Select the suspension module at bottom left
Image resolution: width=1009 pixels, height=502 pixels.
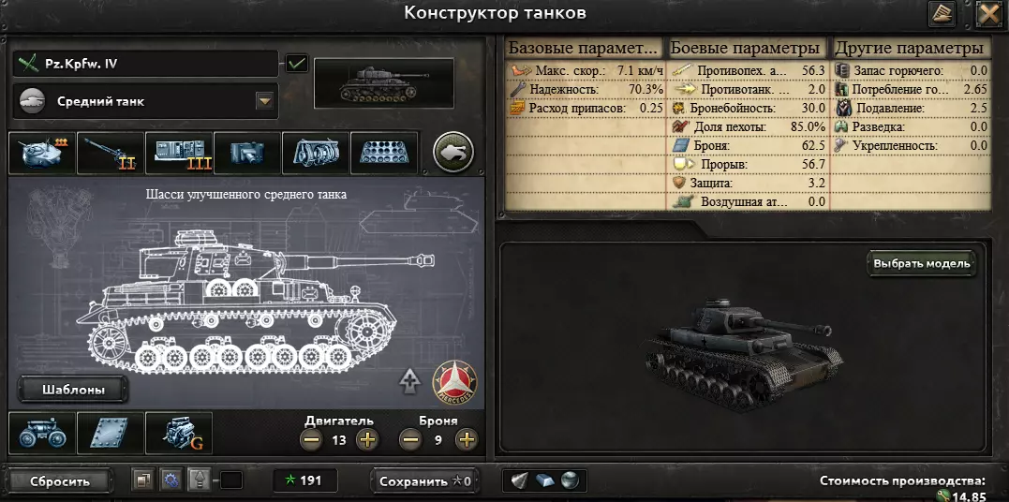[42, 433]
